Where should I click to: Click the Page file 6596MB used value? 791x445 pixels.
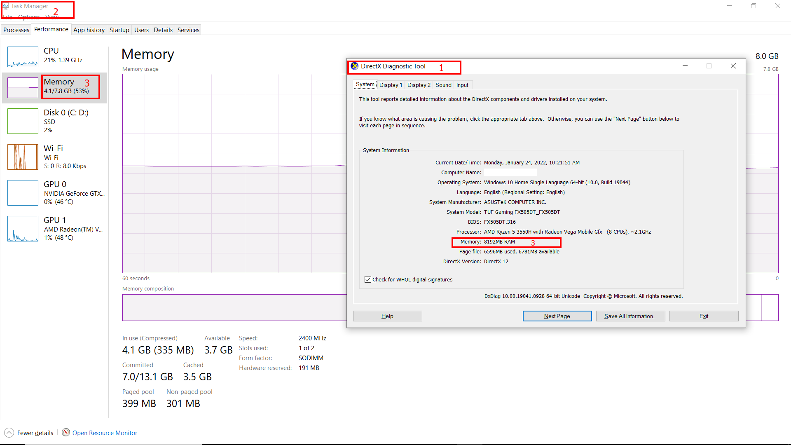coord(522,252)
